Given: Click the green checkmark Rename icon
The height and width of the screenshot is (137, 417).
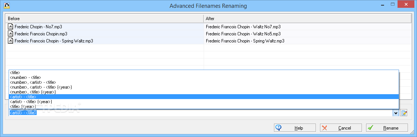Looking at the screenshot, I should point(371,128).
